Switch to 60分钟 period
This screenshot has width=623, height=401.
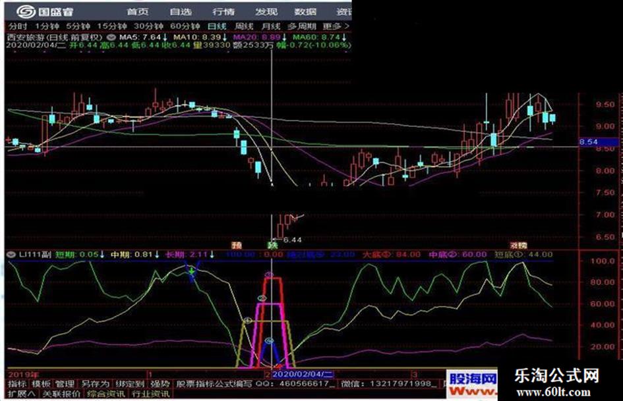(x=185, y=26)
